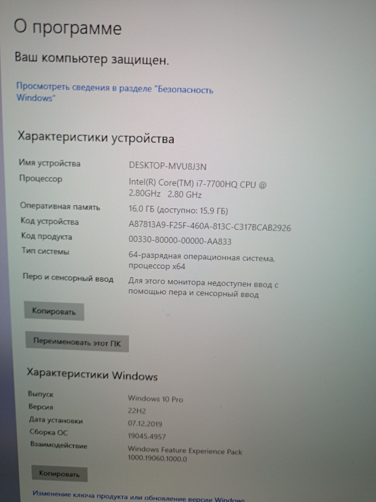Click the "Дата установки" label
The image size is (376, 502).
point(56,420)
